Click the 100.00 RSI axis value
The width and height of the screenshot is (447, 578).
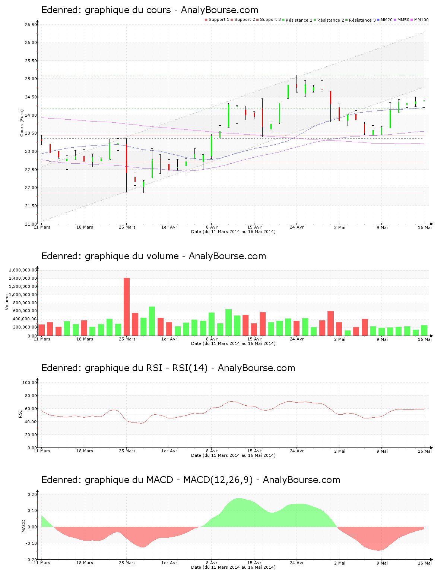tap(30, 383)
